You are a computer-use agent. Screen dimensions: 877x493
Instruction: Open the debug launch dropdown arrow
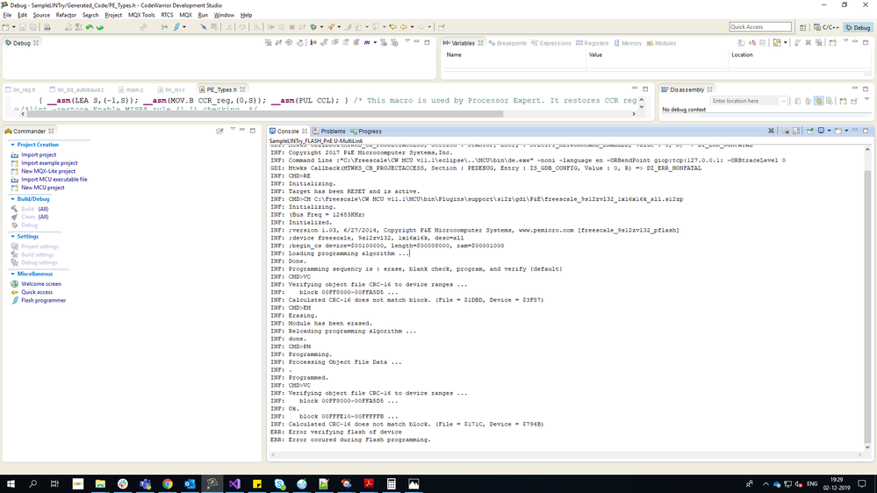point(321,27)
